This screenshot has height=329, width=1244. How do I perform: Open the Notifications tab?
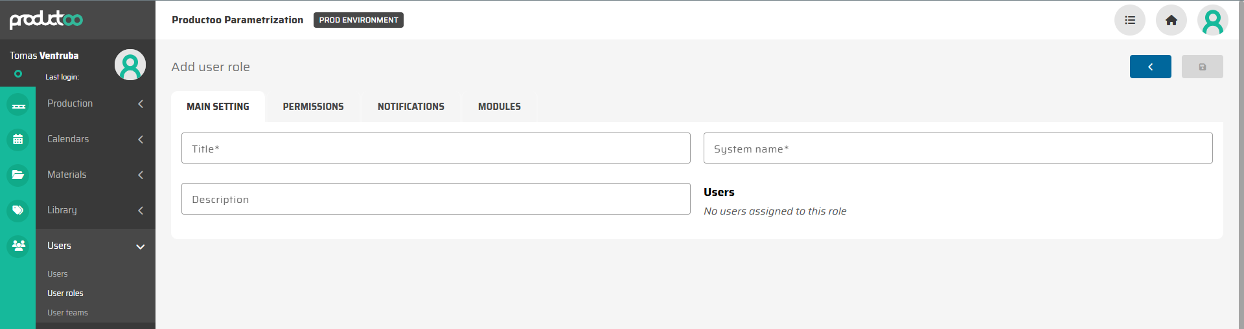coord(411,107)
